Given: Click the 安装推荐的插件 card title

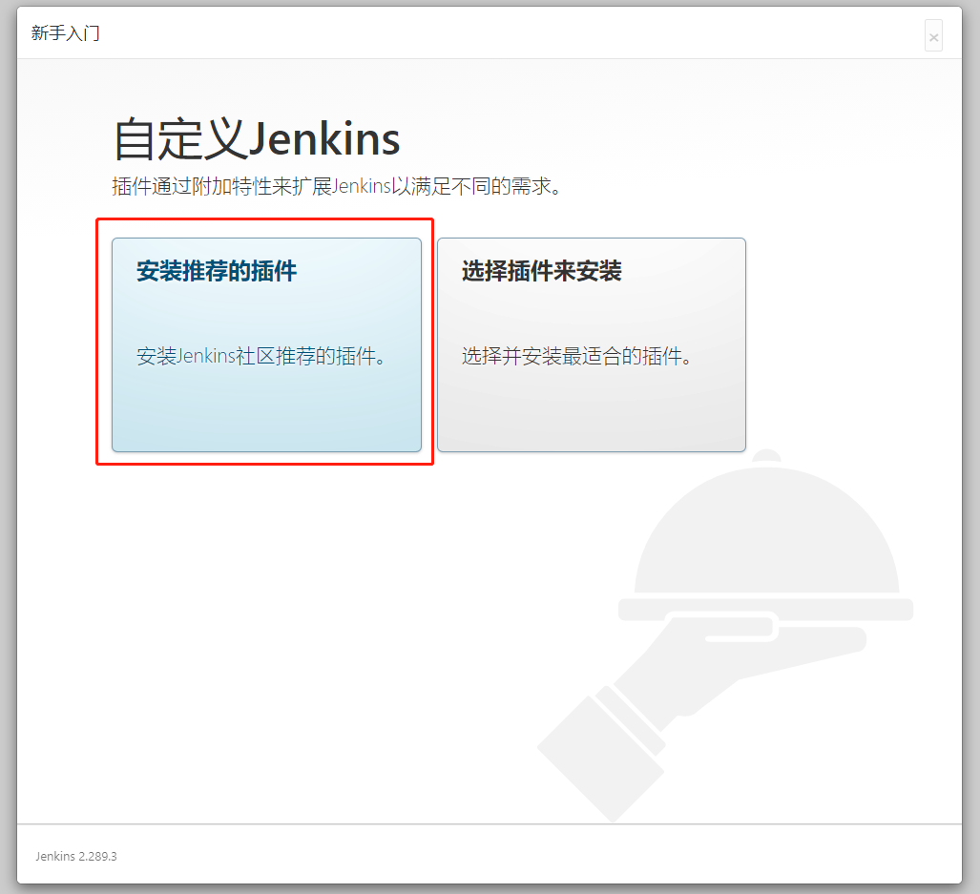Looking at the screenshot, I should click(217, 272).
